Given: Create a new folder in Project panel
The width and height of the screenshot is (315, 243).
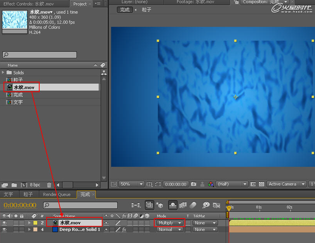Looking at the screenshot, I should pyautogui.click(x=14, y=185).
